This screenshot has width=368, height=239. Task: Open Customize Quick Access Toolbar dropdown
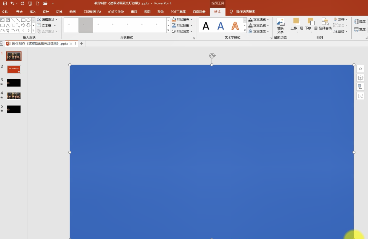click(x=53, y=4)
